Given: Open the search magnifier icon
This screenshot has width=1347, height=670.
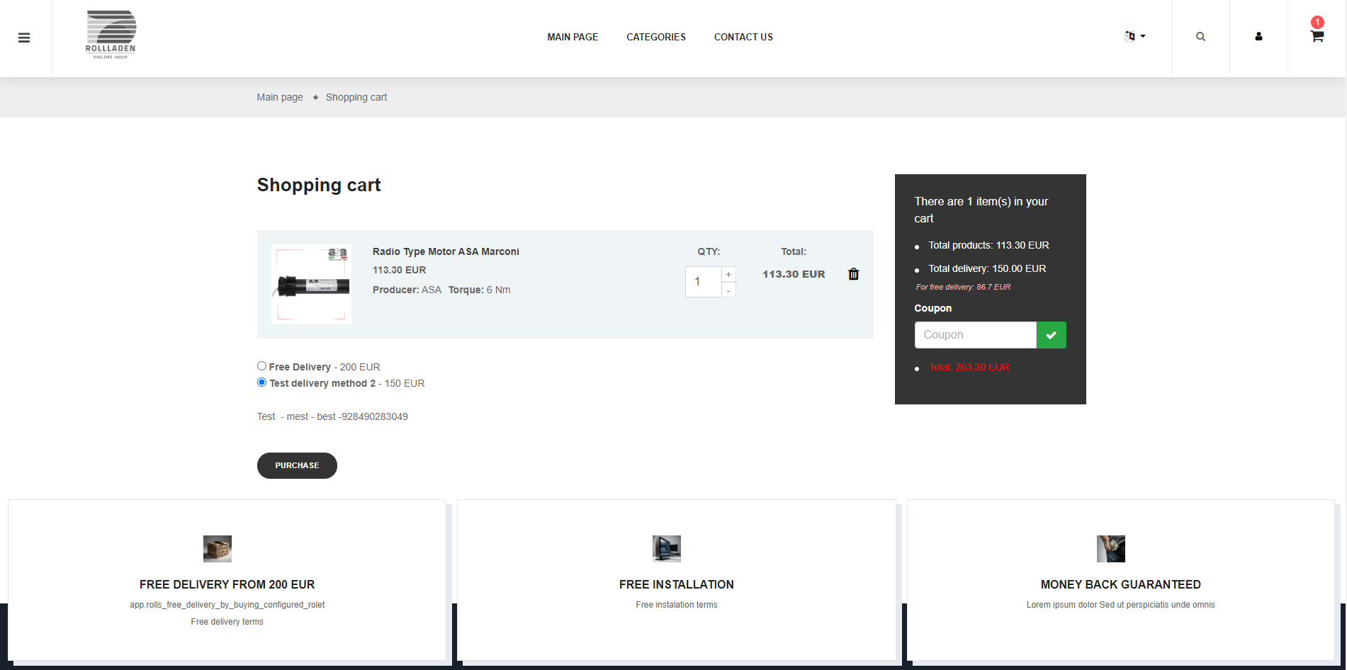Looking at the screenshot, I should (x=1200, y=37).
